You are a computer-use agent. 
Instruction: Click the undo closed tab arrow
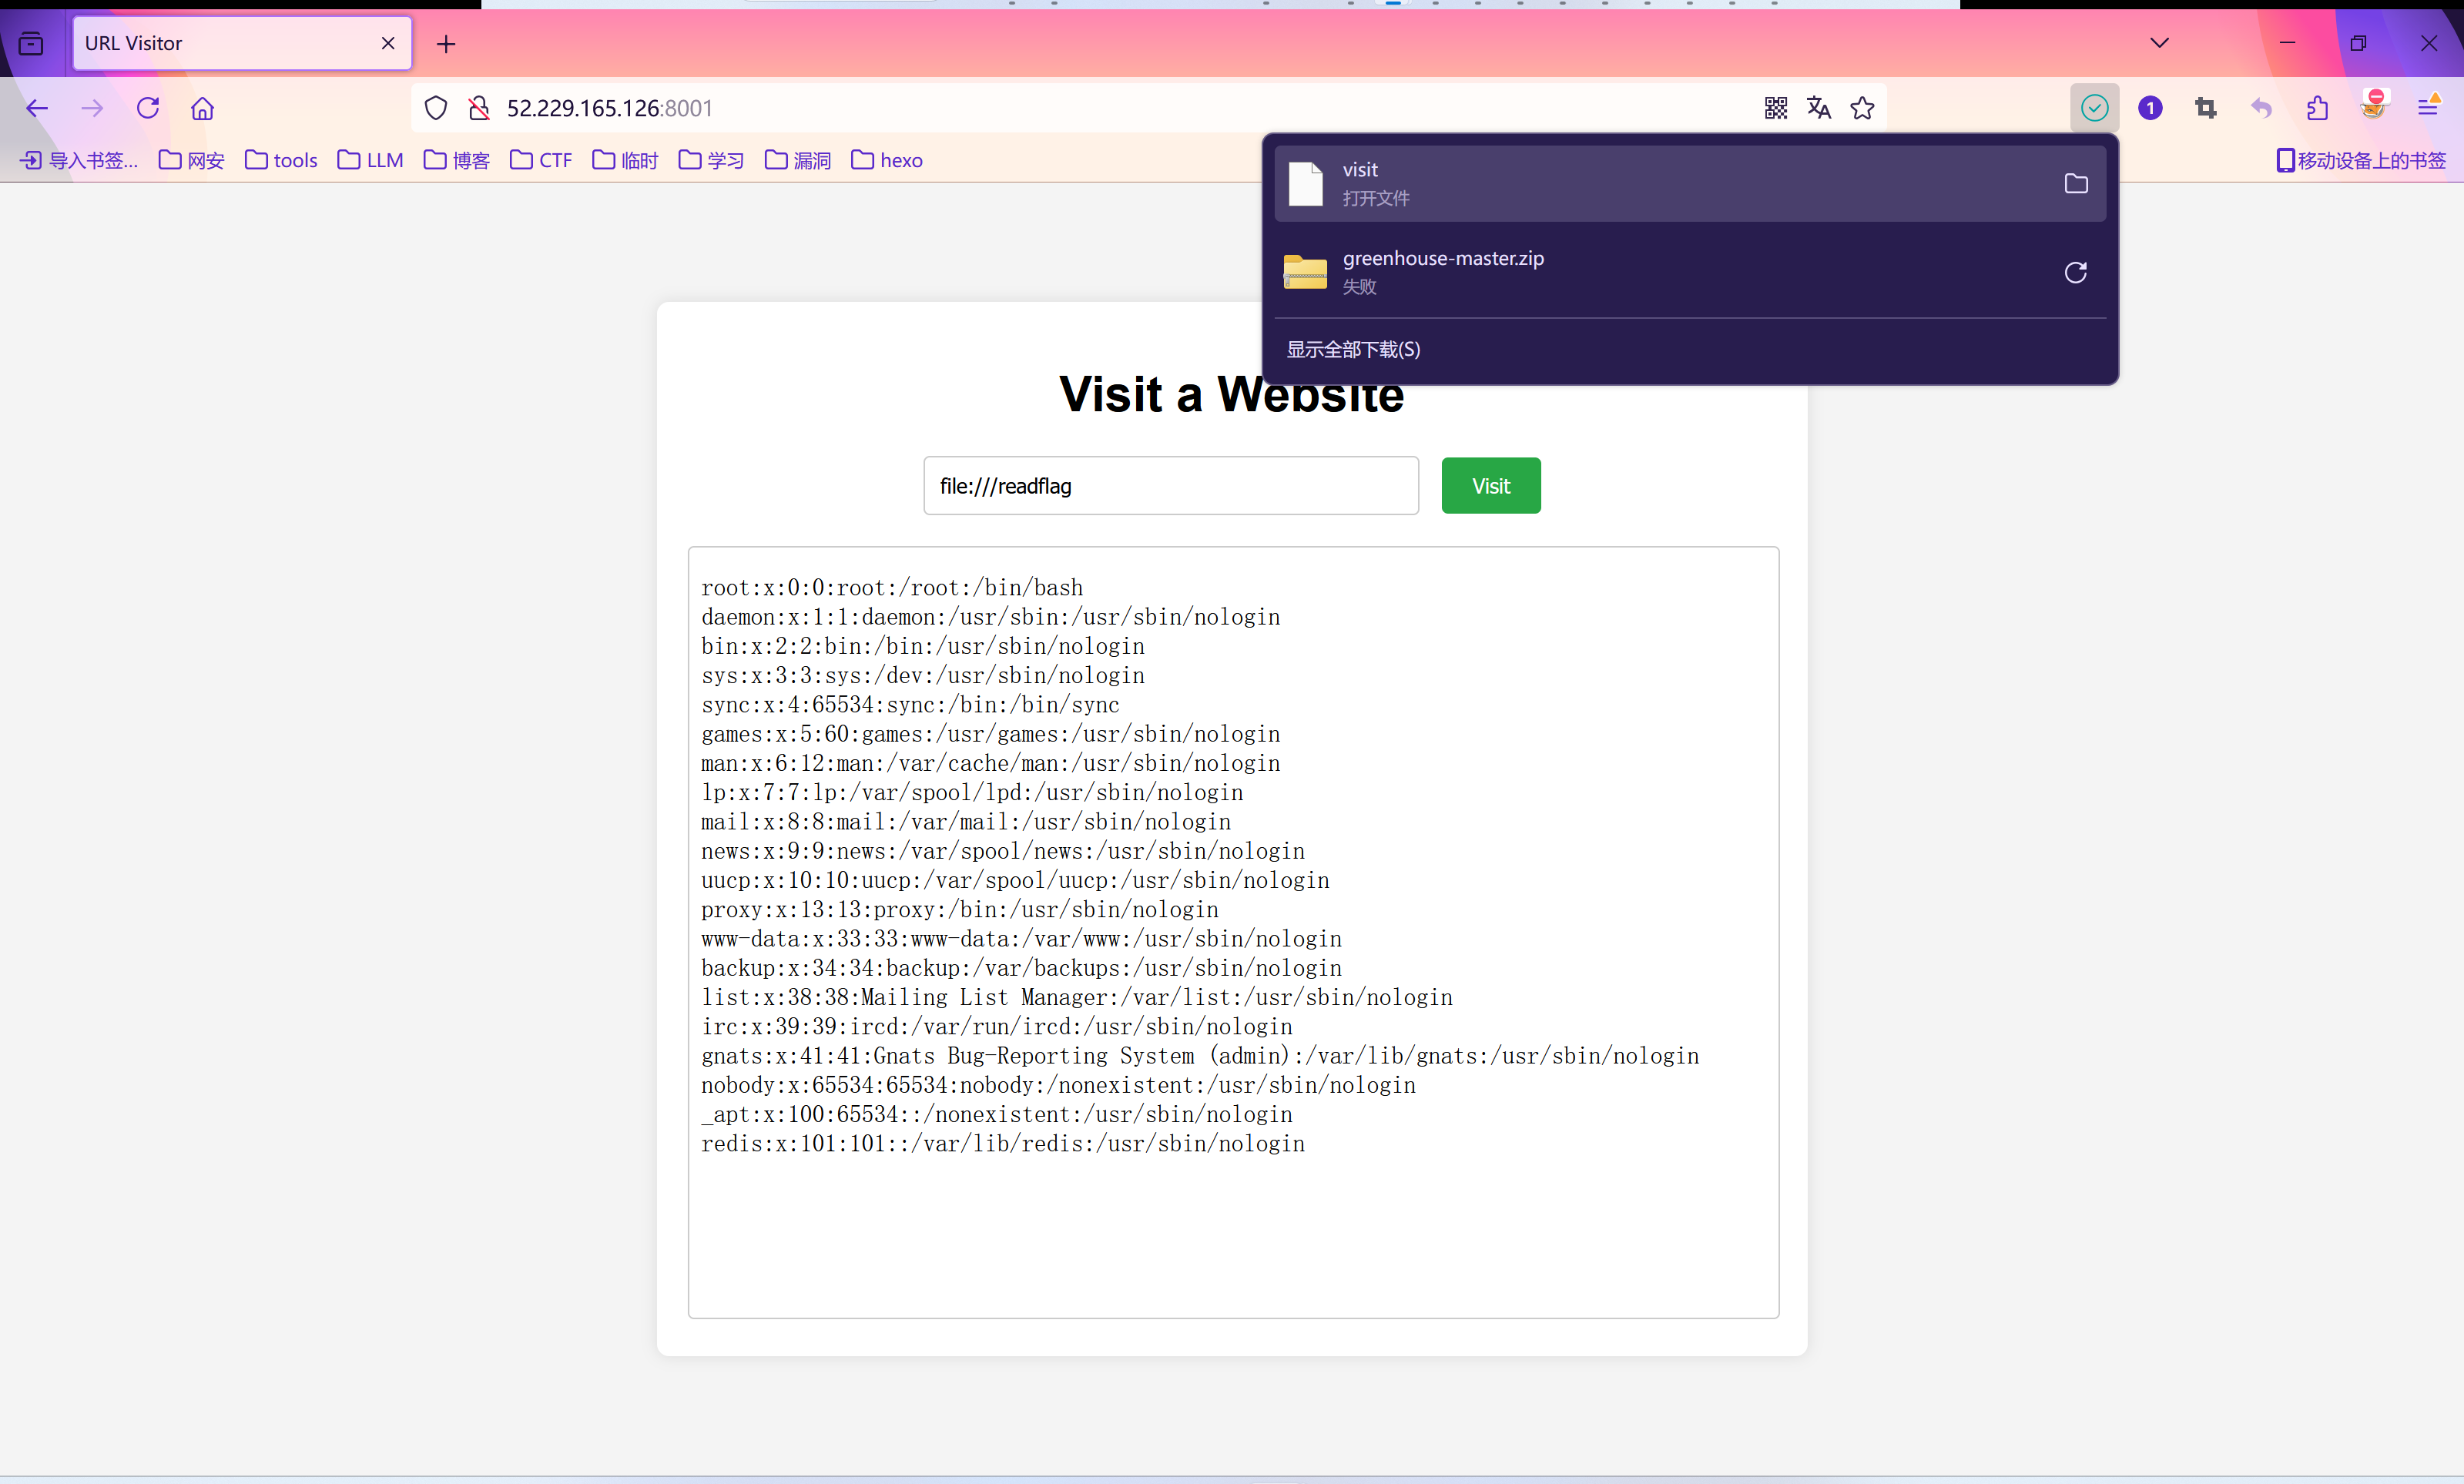coord(2262,108)
